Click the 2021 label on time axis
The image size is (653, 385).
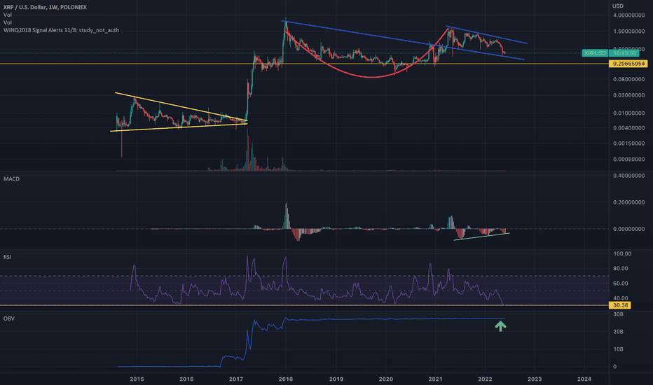pos(435,379)
